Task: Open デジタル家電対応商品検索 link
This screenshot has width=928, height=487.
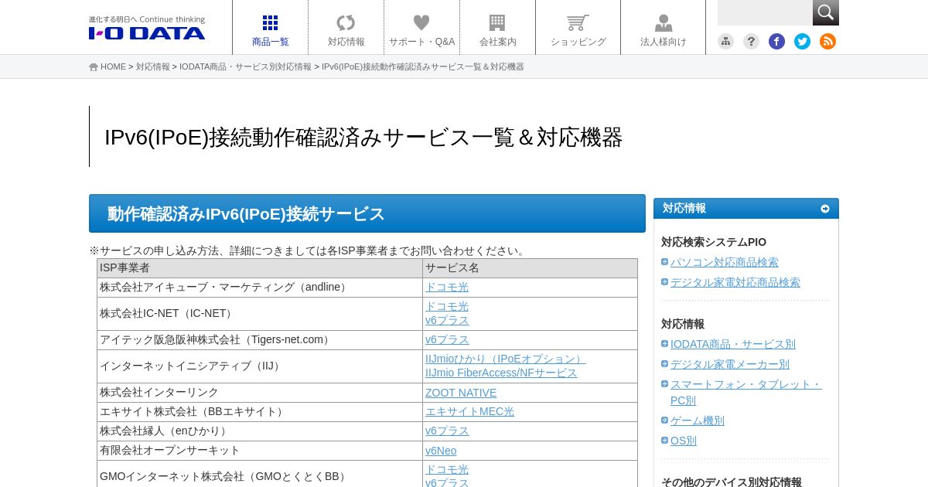Action: [735, 283]
